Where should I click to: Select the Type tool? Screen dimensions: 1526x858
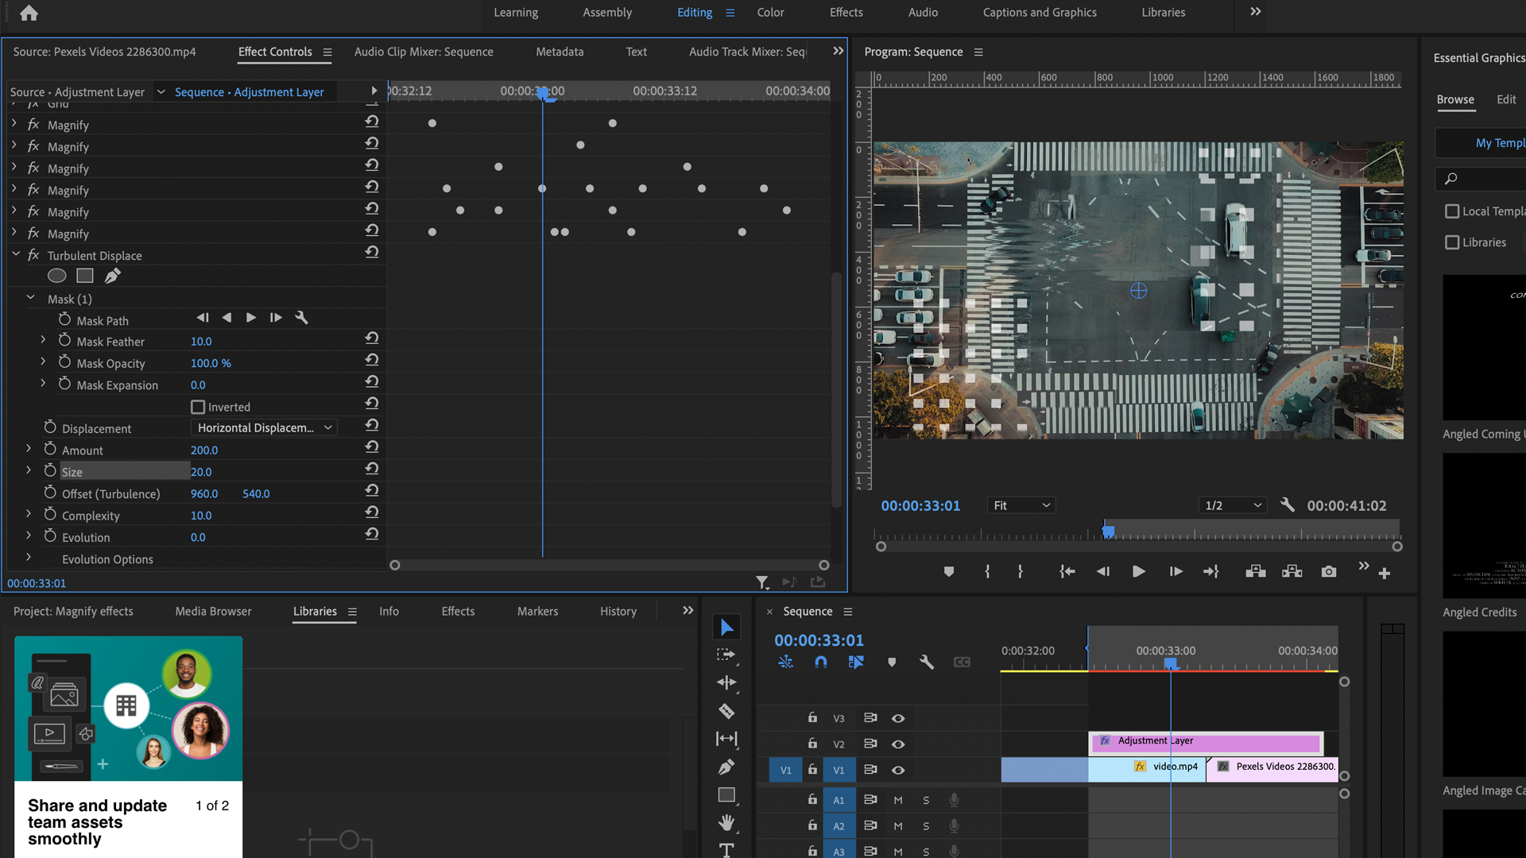pyautogui.click(x=726, y=849)
